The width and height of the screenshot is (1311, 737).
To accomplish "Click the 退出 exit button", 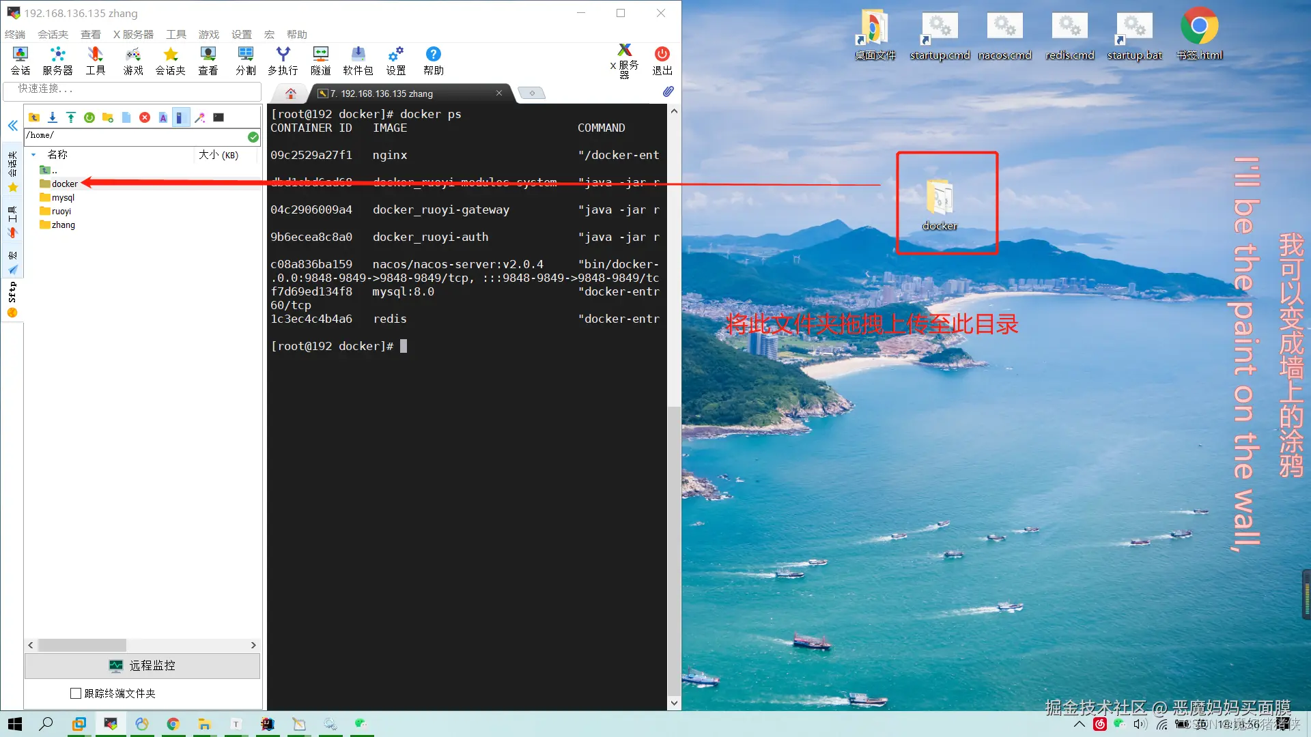I will (x=662, y=60).
